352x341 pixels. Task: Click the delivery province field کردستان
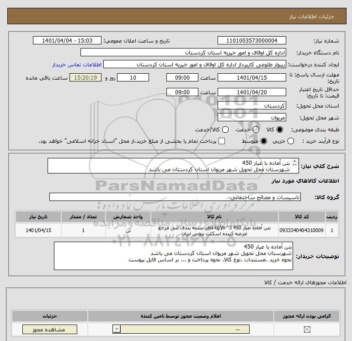[x=251, y=105]
